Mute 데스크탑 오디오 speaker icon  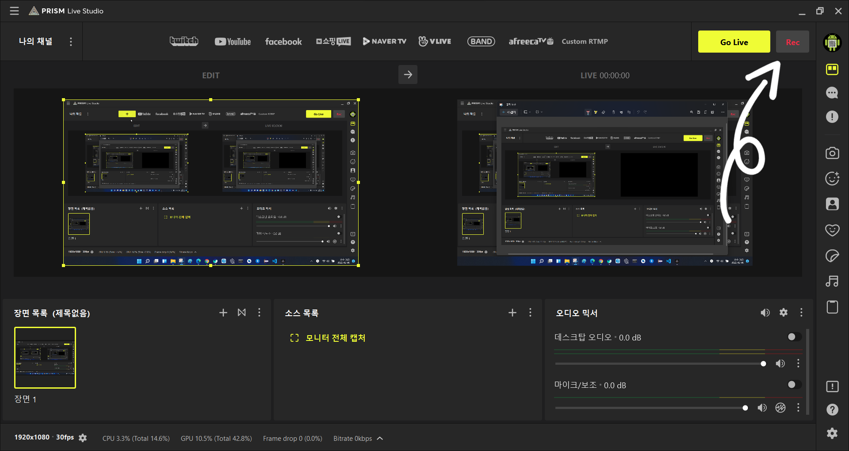tap(780, 363)
